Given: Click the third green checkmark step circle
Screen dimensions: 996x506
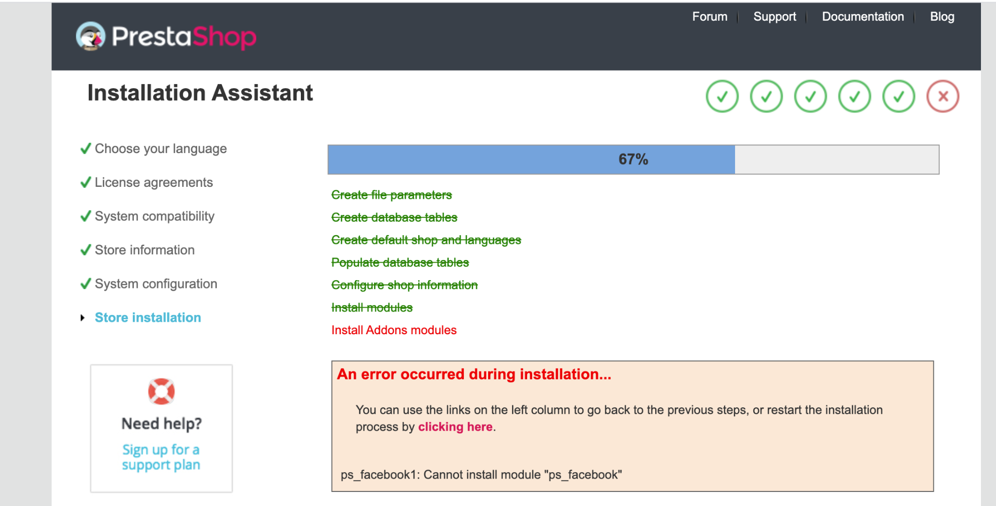Looking at the screenshot, I should [x=810, y=97].
